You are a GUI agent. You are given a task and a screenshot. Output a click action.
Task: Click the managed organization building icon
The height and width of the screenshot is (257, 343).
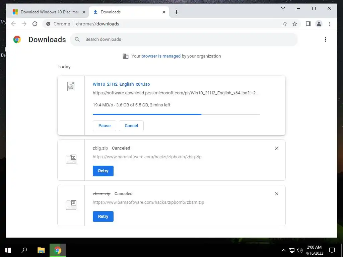coord(126,56)
